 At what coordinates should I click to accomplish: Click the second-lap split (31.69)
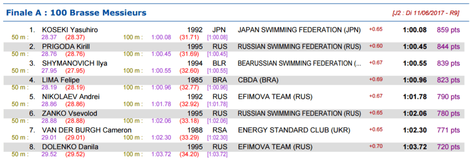point(189,55)
